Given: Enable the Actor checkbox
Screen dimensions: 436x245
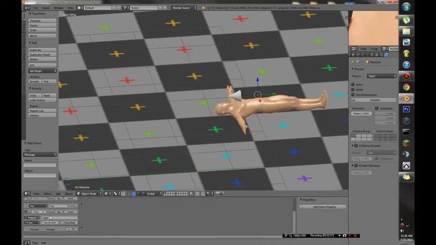Looking at the screenshot, I should coord(353,84).
